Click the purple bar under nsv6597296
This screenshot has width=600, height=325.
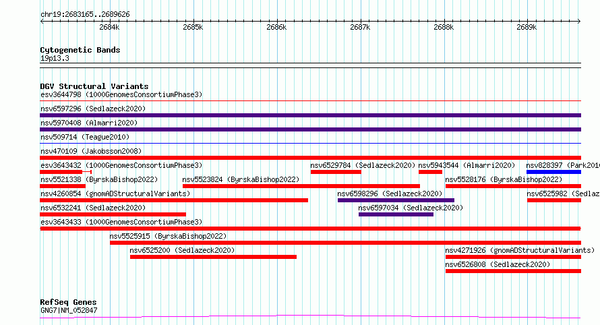[x=310, y=115]
